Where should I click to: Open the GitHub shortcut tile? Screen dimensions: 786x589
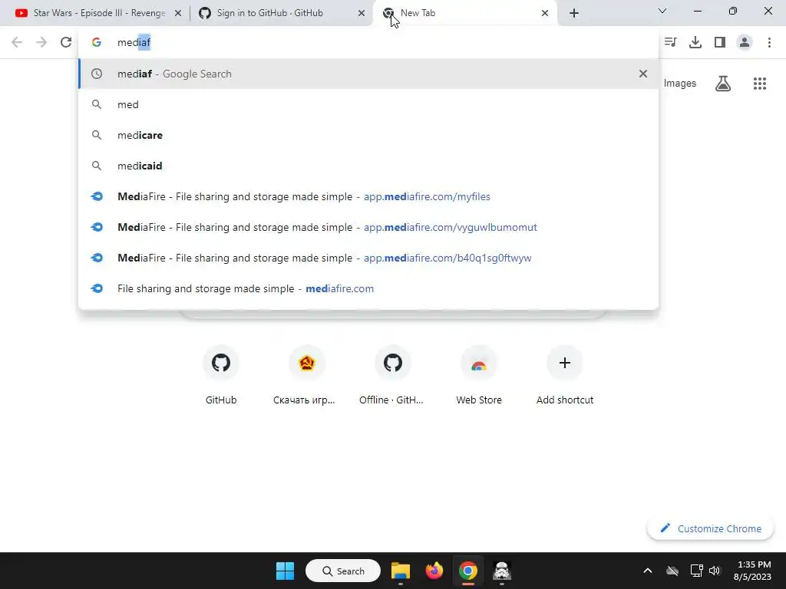(x=221, y=374)
